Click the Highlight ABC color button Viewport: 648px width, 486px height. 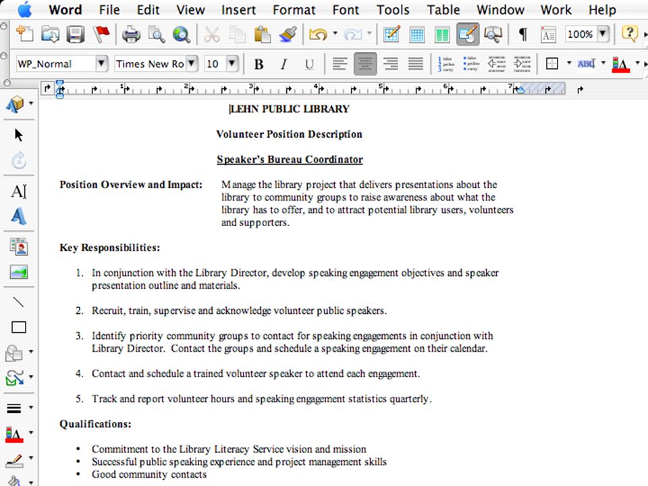586,64
